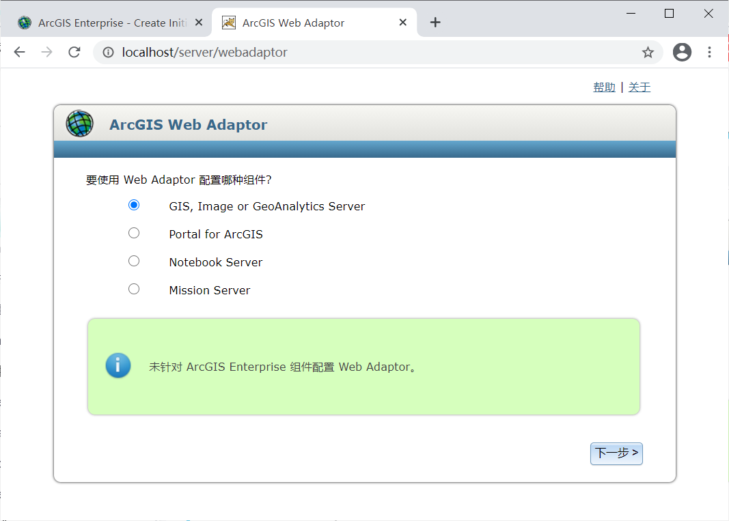
Task: Click the blue info icon in the message box
Action: 118,366
